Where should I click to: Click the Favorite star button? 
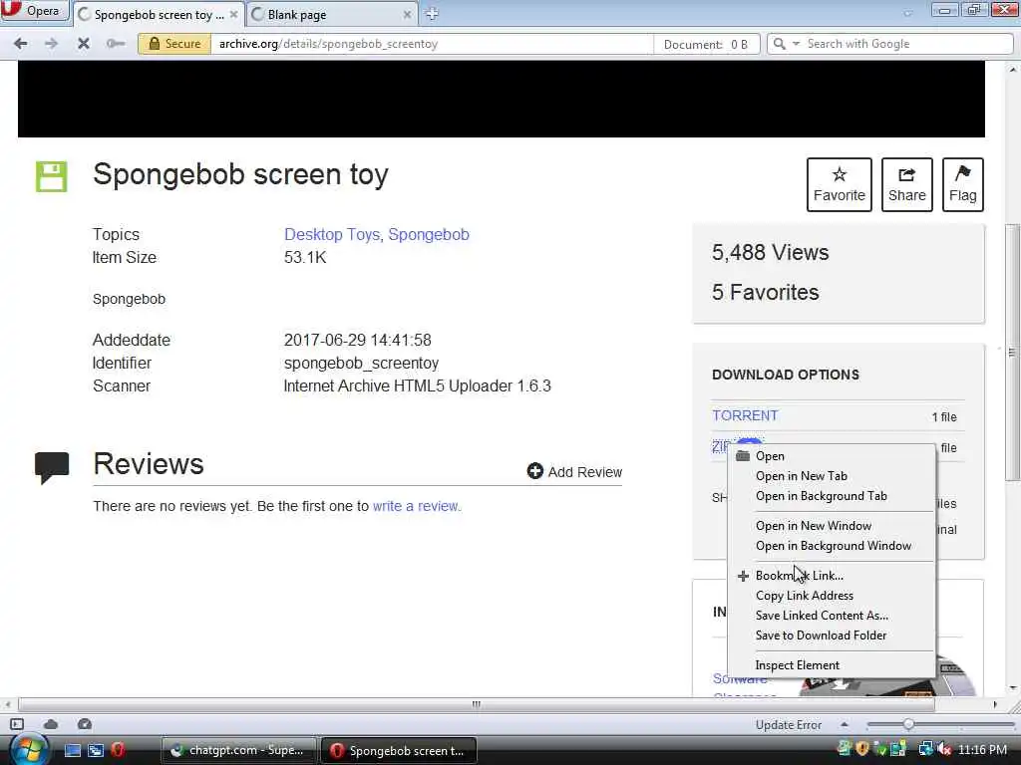(839, 184)
